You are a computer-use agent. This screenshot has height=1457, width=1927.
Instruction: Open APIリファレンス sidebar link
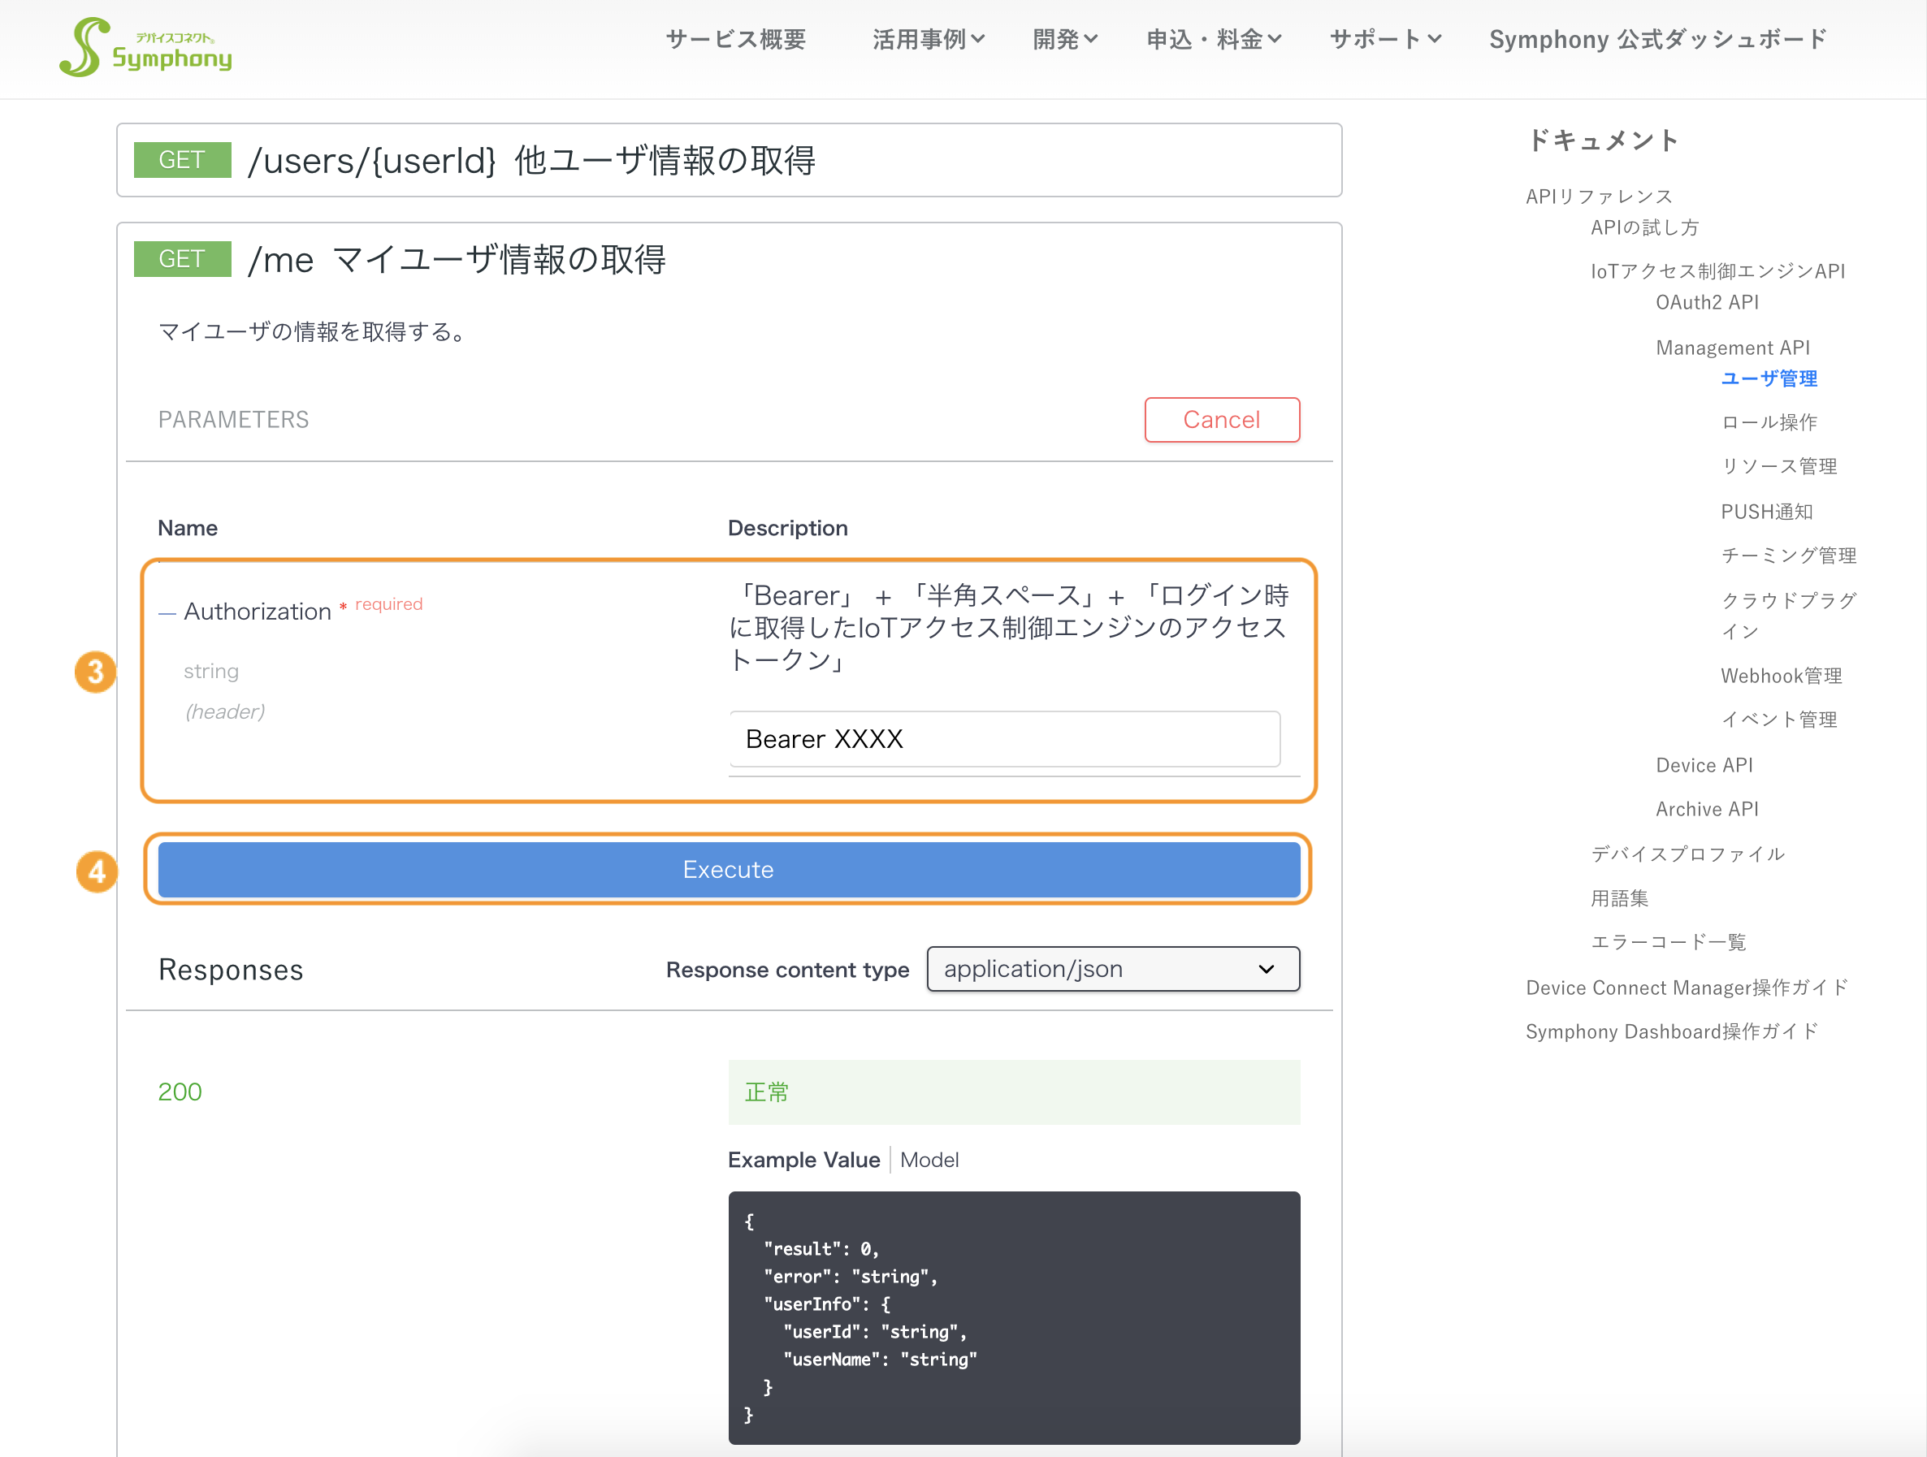pos(1599,197)
